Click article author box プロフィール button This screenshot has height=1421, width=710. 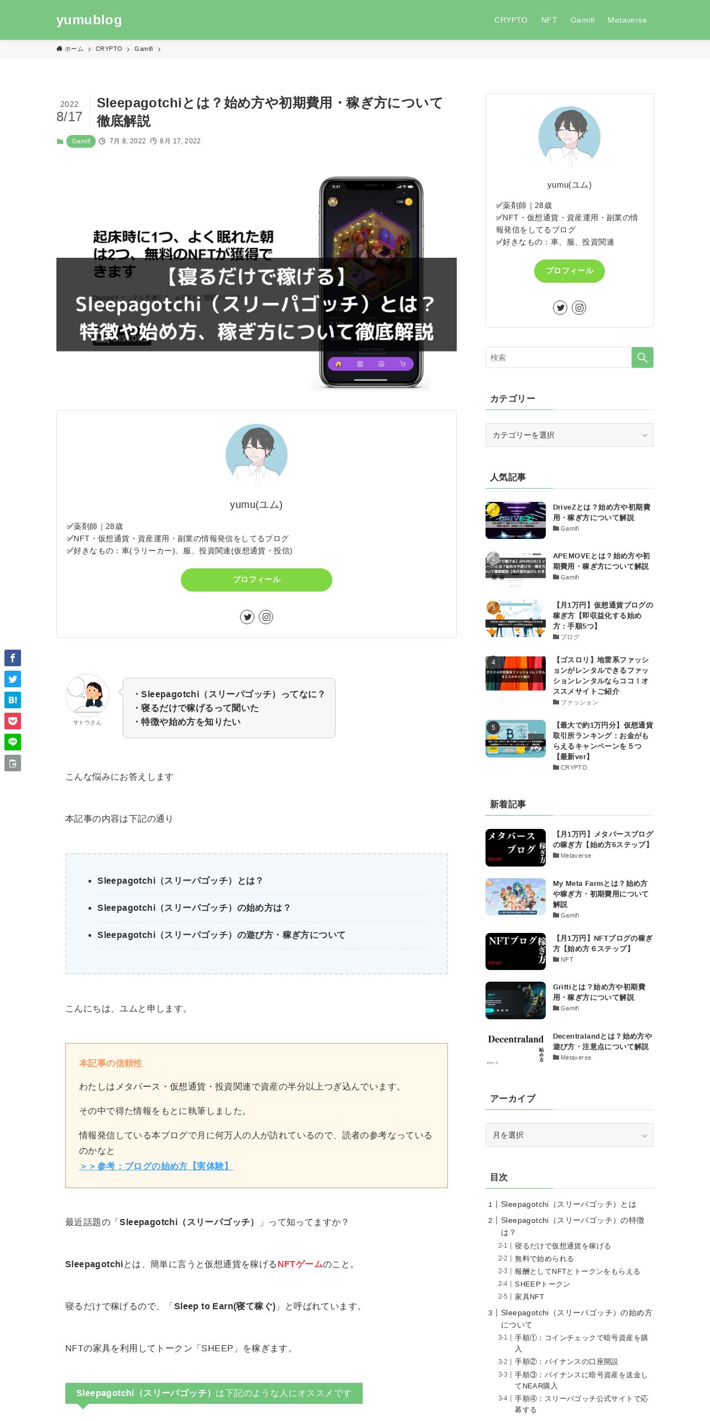[257, 580]
